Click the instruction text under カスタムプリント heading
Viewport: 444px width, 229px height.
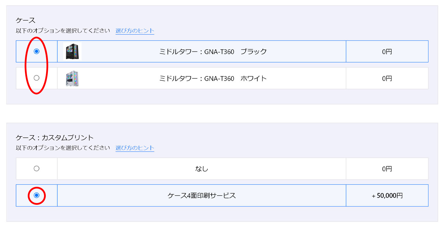63,148
